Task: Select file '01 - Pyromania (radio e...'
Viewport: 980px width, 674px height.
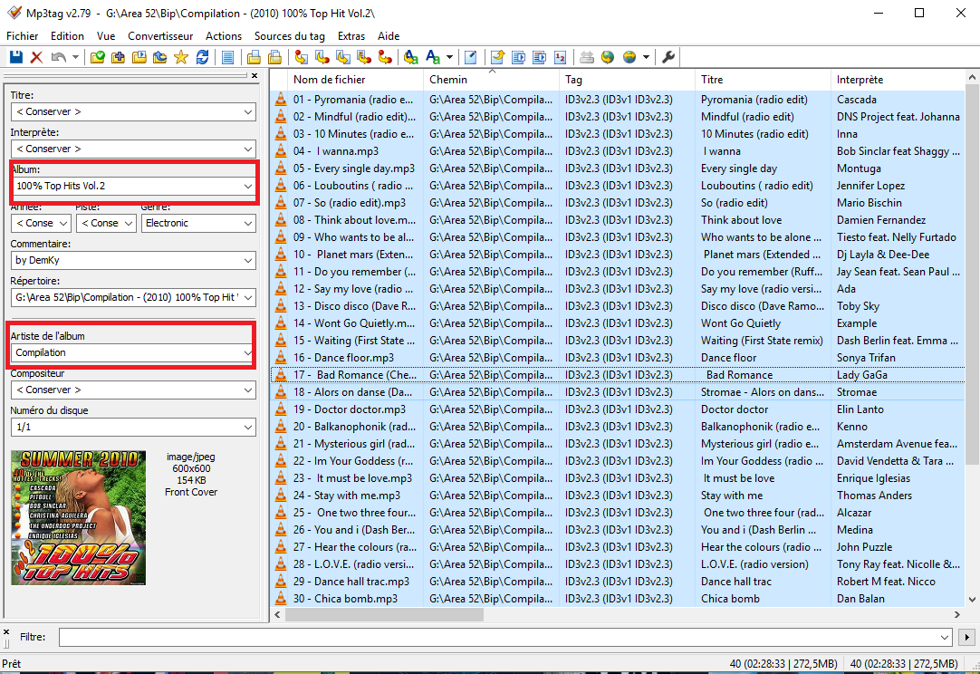Action: click(353, 100)
